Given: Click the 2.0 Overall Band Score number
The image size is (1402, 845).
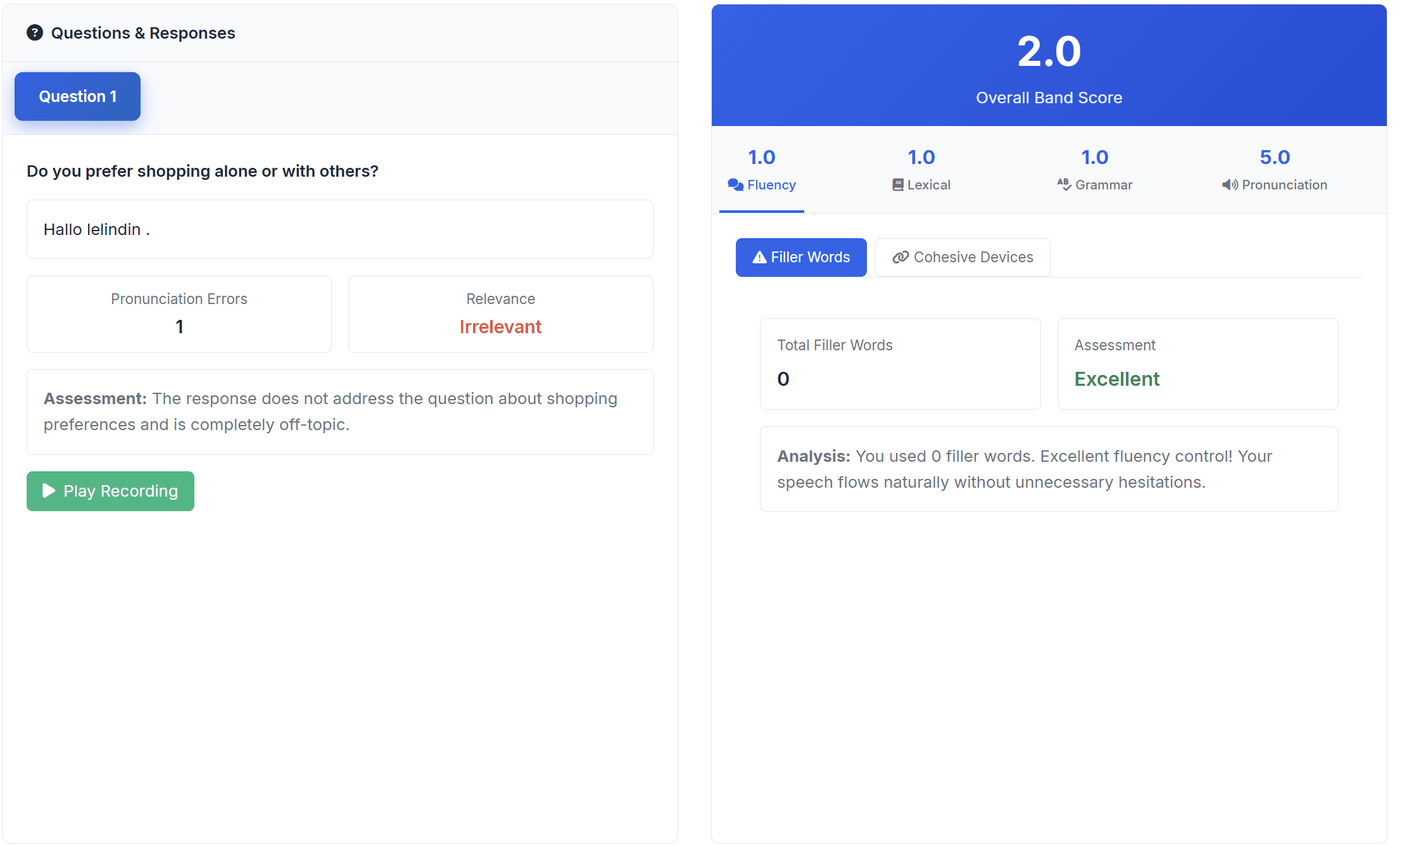Looking at the screenshot, I should click(1049, 51).
